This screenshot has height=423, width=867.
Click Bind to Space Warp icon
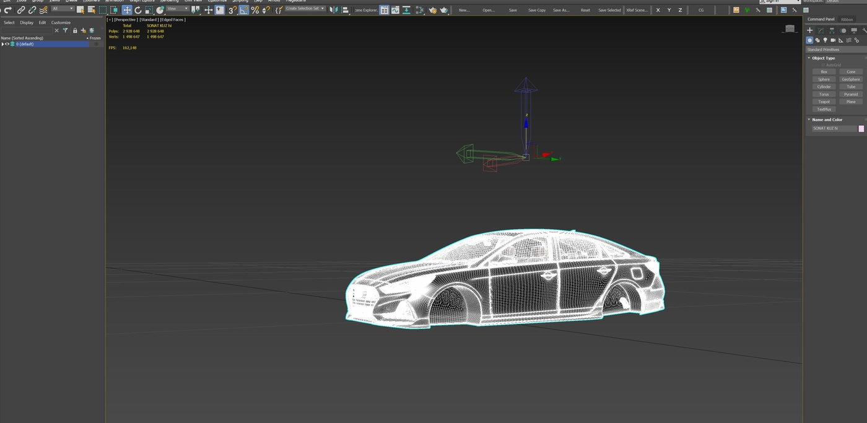(43, 10)
